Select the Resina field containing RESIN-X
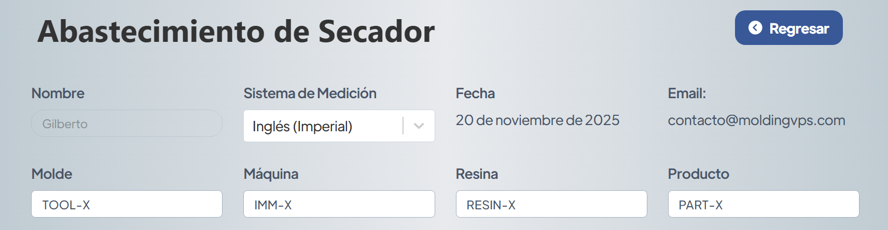 551,204
